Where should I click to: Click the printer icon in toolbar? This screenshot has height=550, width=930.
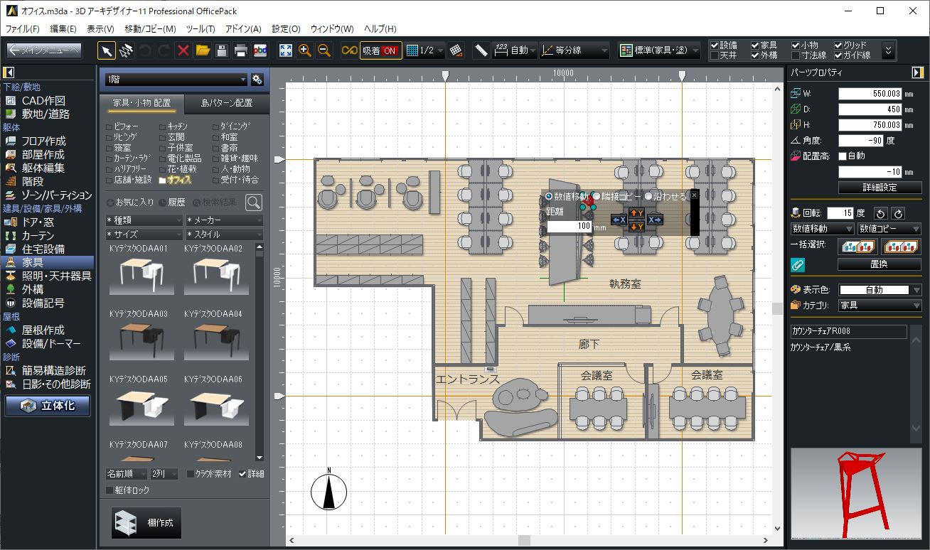[241, 50]
